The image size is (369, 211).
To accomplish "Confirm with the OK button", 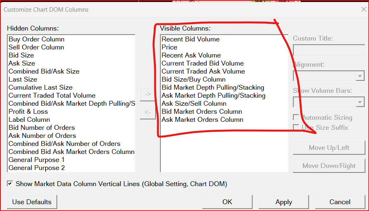I will pos(227,202).
